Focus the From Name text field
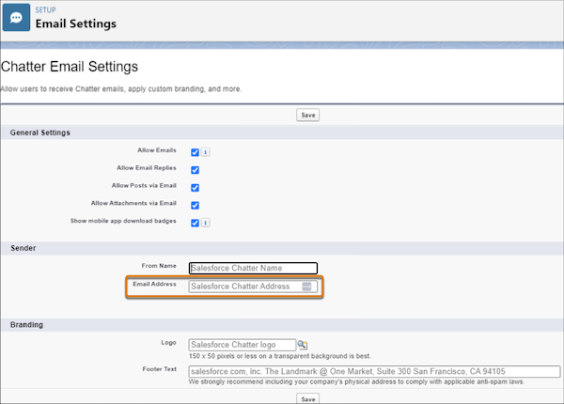564x404 pixels. (x=253, y=268)
